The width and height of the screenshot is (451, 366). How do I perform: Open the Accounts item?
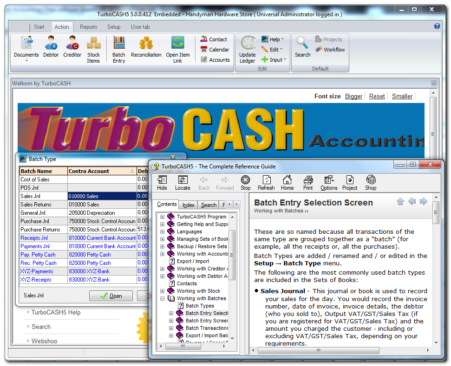point(215,60)
